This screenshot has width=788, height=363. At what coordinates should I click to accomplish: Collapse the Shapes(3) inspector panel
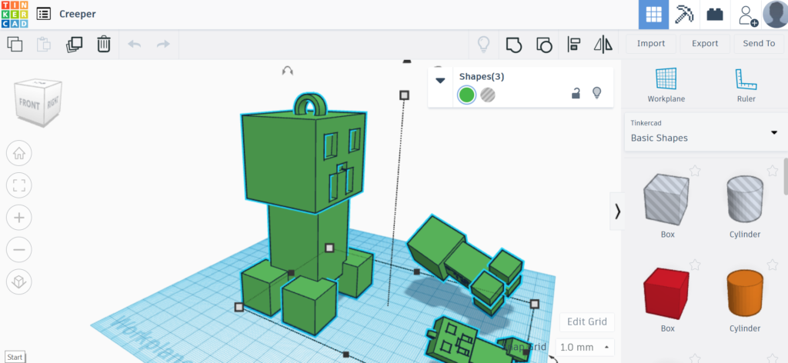pos(440,80)
